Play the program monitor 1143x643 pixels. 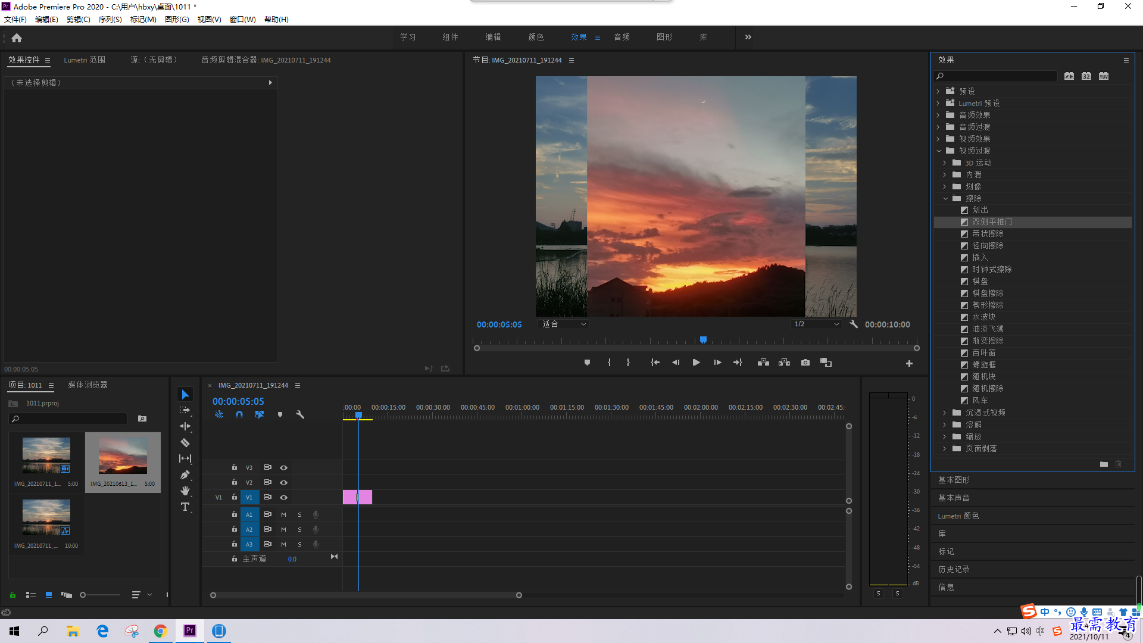(x=696, y=363)
